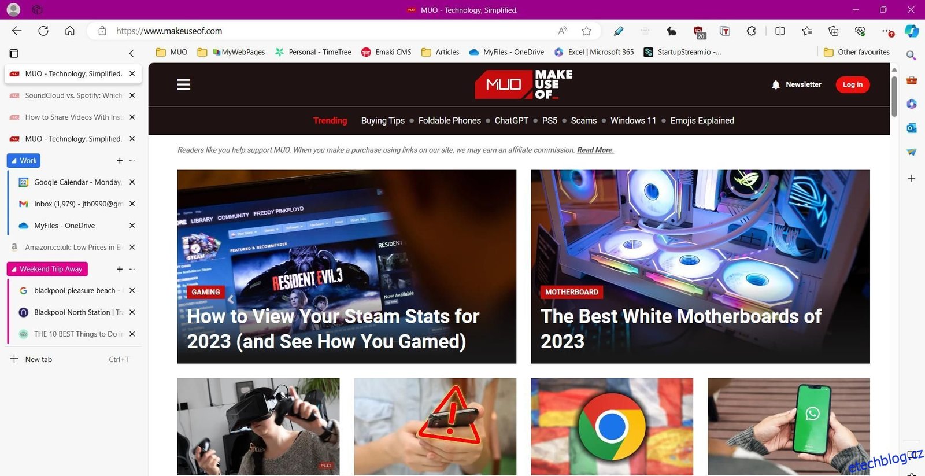Open the Best White Motherboards article
The image size is (925, 476).
click(x=700, y=266)
